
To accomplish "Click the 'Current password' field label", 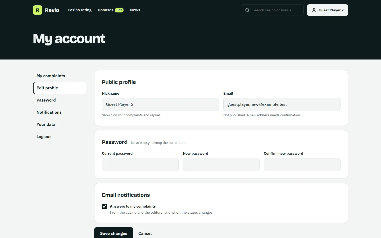I will click(x=117, y=153).
